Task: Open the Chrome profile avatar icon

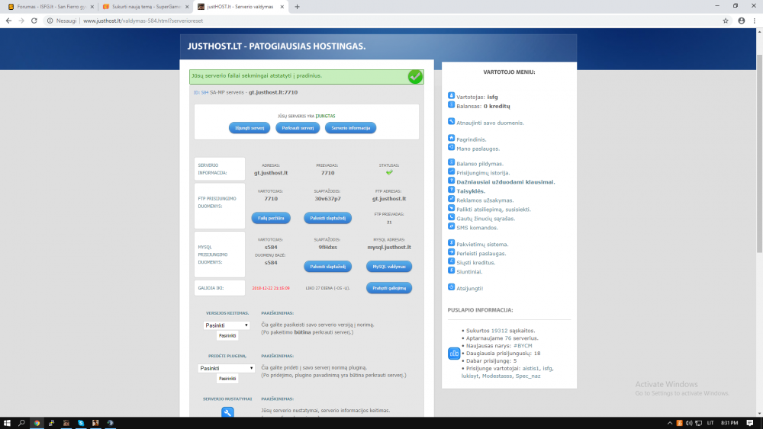Action: tap(741, 21)
